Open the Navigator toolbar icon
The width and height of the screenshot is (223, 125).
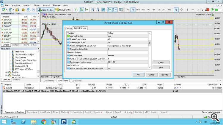[29, 10]
